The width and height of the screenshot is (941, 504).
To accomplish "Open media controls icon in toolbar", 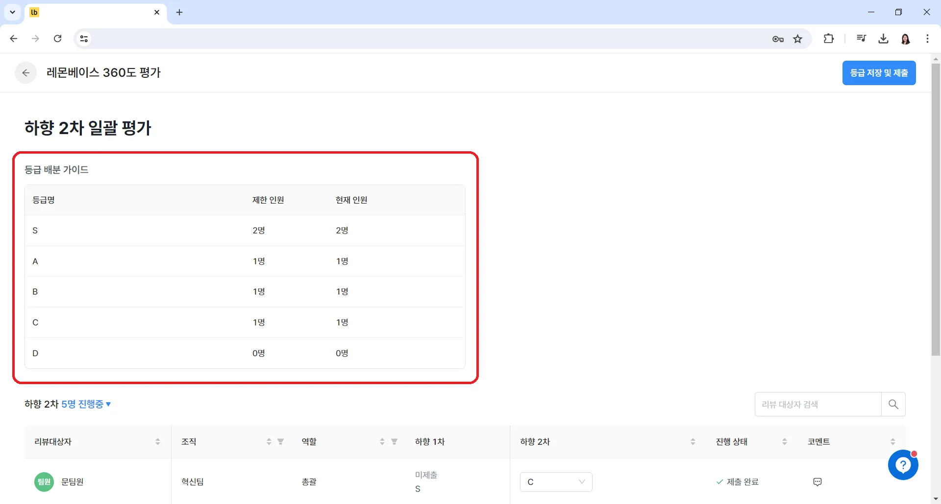I will coord(861,39).
